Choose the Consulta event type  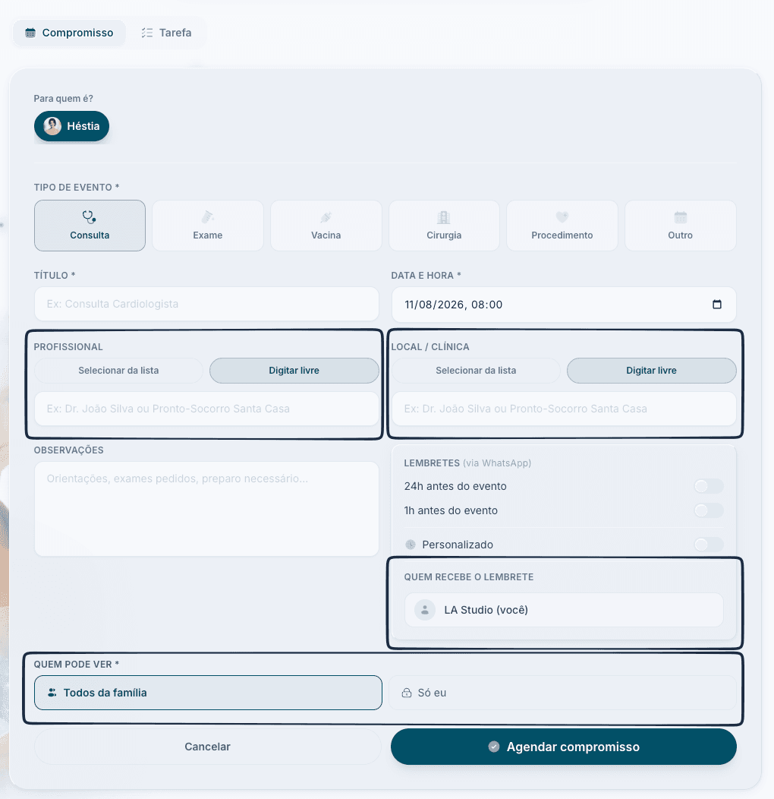[x=90, y=226]
